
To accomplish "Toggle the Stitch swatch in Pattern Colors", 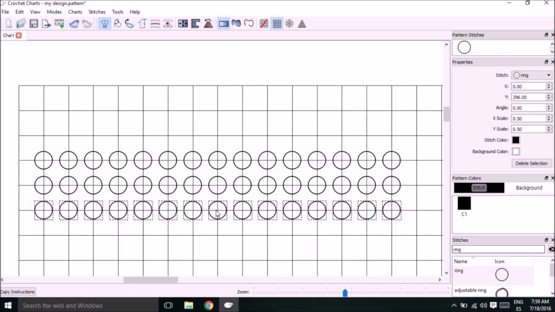I will [479, 188].
